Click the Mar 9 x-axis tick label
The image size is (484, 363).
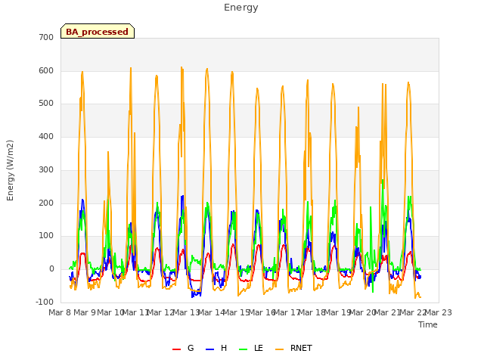tap(85, 312)
